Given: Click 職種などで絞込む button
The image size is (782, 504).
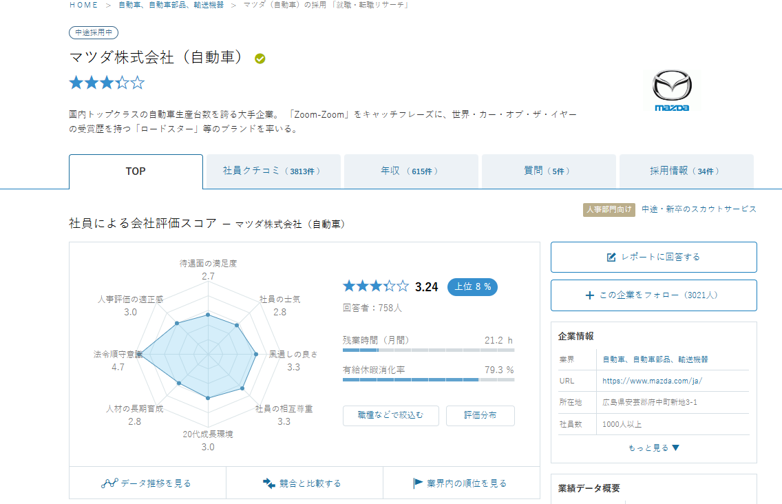Looking at the screenshot, I should pos(391,415).
